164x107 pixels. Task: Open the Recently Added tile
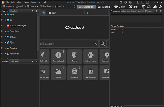pyautogui.click(x=58, y=57)
